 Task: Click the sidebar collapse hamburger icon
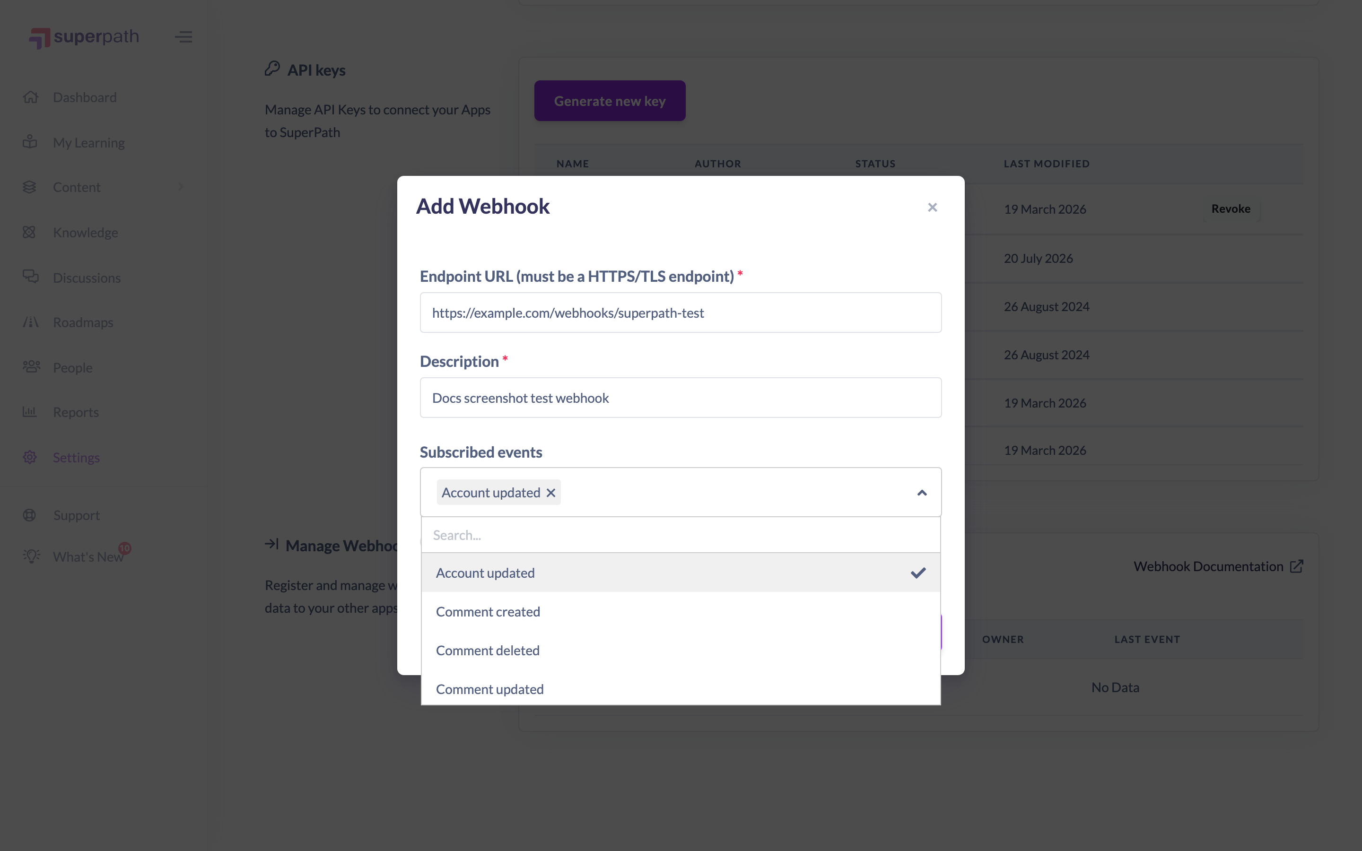tap(183, 37)
